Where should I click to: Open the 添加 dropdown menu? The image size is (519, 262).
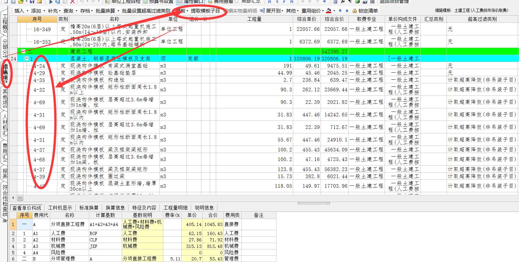tap(38, 11)
